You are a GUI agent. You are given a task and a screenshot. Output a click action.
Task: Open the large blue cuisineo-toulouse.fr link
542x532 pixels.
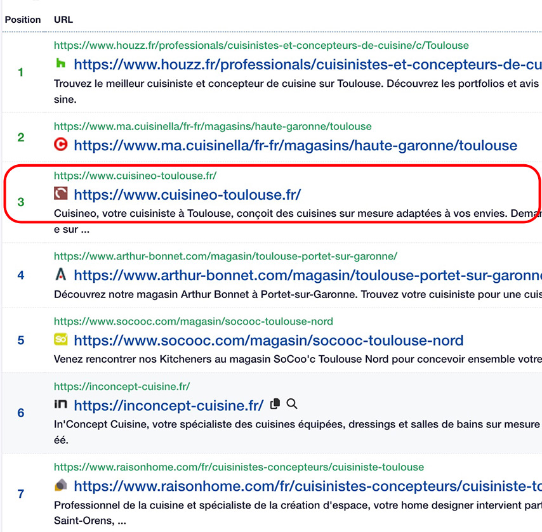pyautogui.click(x=187, y=195)
